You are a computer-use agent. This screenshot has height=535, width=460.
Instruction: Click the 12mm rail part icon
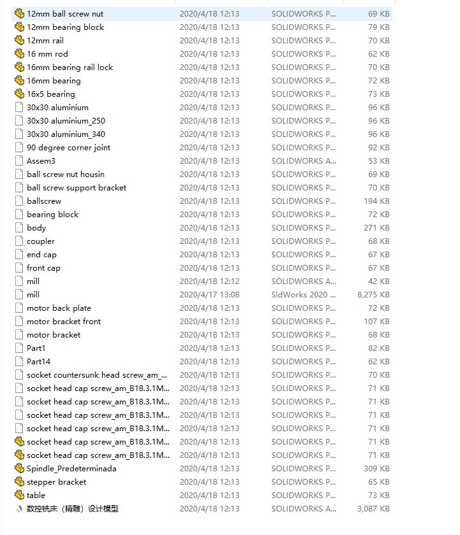coord(20,40)
